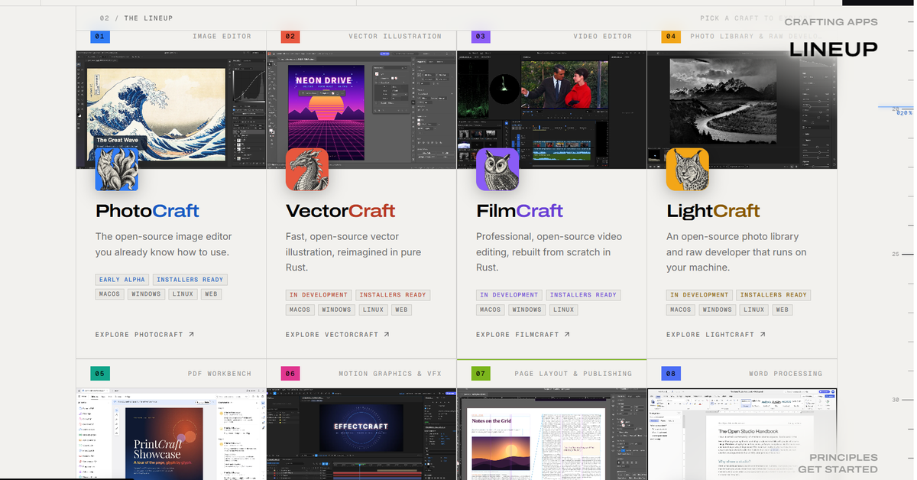Click the Word Processing category label

coord(786,374)
